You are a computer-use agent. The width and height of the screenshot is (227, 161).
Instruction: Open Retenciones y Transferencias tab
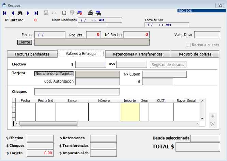(x=137, y=54)
